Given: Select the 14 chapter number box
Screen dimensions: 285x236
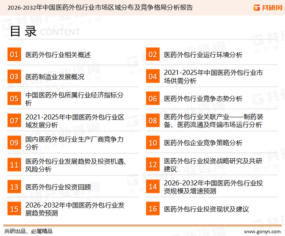Looking at the screenshot, I should point(153,187).
